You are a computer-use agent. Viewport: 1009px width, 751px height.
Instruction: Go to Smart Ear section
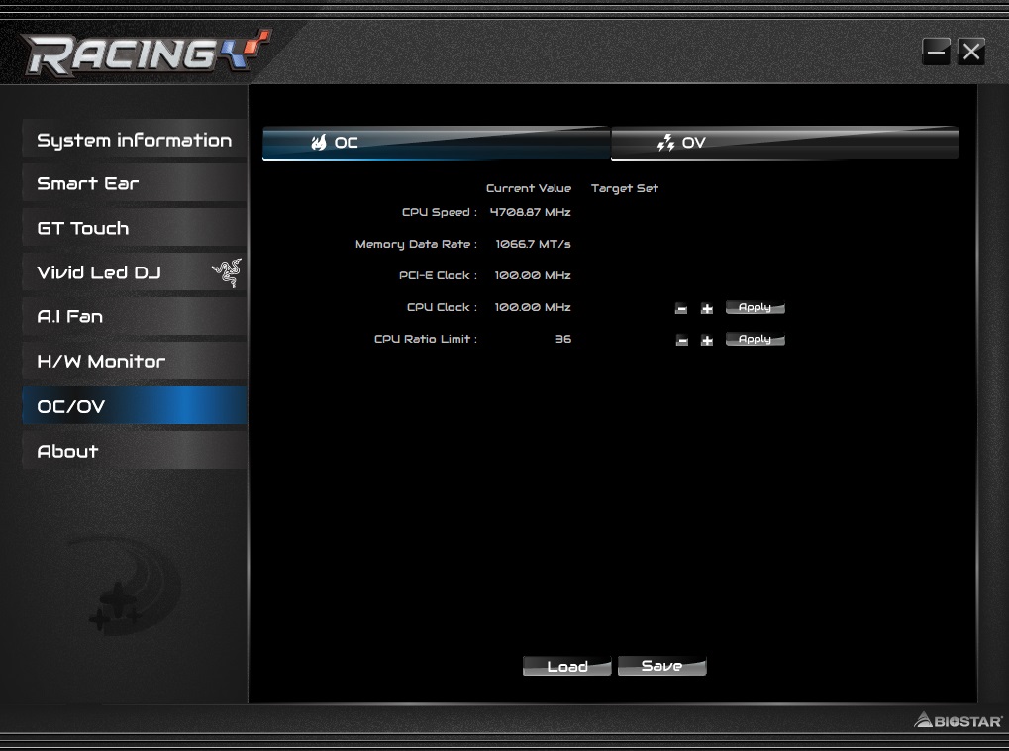[x=134, y=183]
